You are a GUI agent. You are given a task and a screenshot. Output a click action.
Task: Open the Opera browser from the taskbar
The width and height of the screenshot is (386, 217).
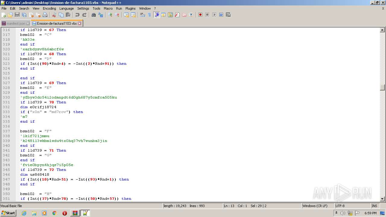point(65,213)
